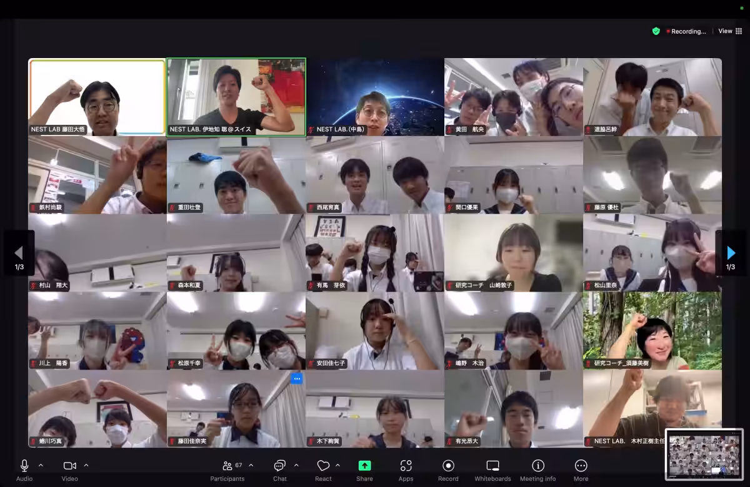Click the green encryption shield icon
The width and height of the screenshot is (750, 487).
pyautogui.click(x=656, y=31)
